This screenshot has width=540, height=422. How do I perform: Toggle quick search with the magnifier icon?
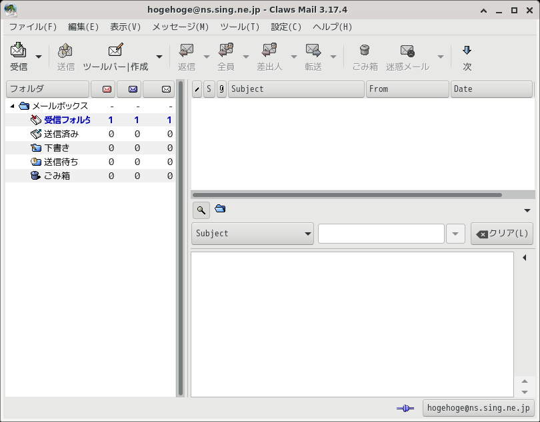[201, 210]
